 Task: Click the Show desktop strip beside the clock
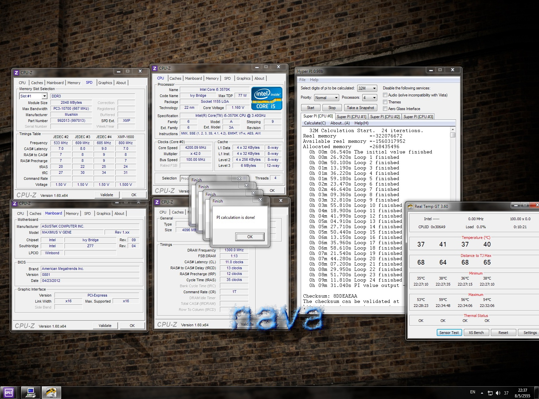point(536,393)
